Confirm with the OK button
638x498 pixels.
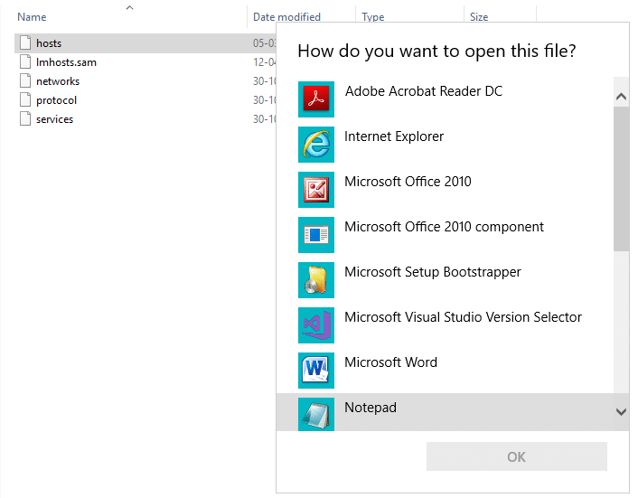pyautogui.click(x=517, y=456)
